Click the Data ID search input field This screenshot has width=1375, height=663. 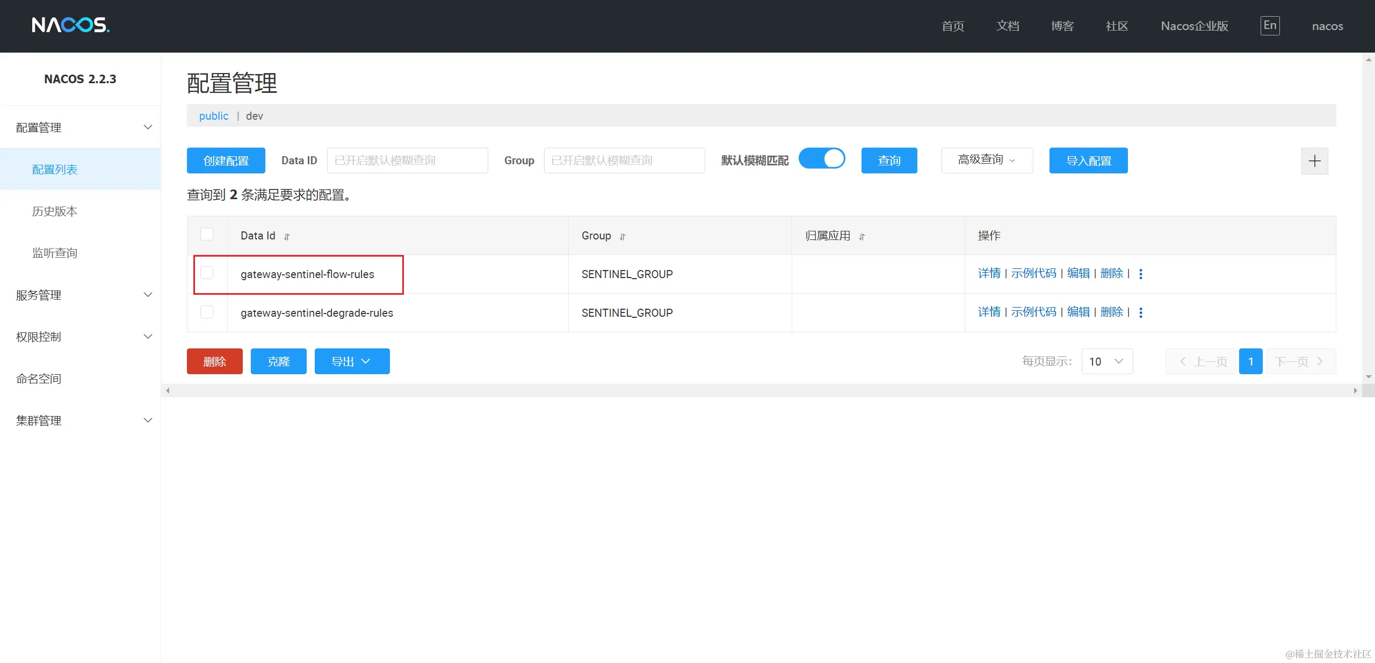tap(407, 161)
